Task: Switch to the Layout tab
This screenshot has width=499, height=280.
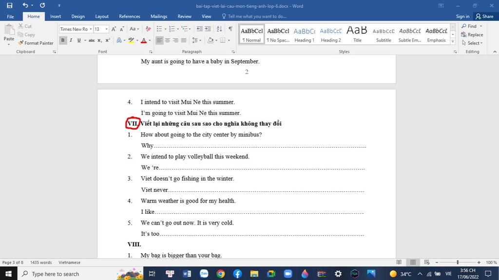Action: pyautogui.click(x=102, y=16)
